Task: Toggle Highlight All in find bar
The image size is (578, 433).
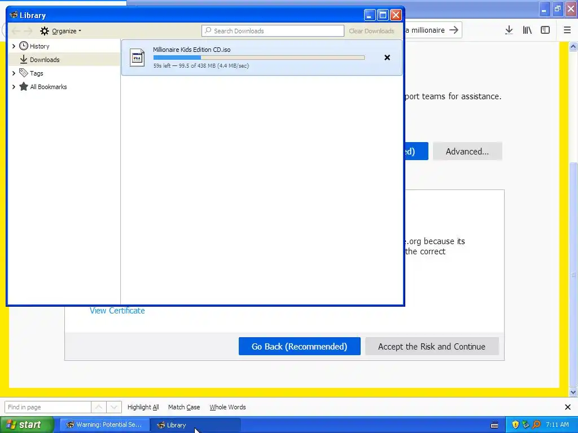Action: tap(143, 407)
